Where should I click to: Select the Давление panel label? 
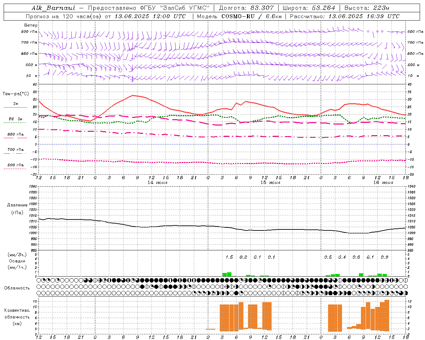coord(17,205)
